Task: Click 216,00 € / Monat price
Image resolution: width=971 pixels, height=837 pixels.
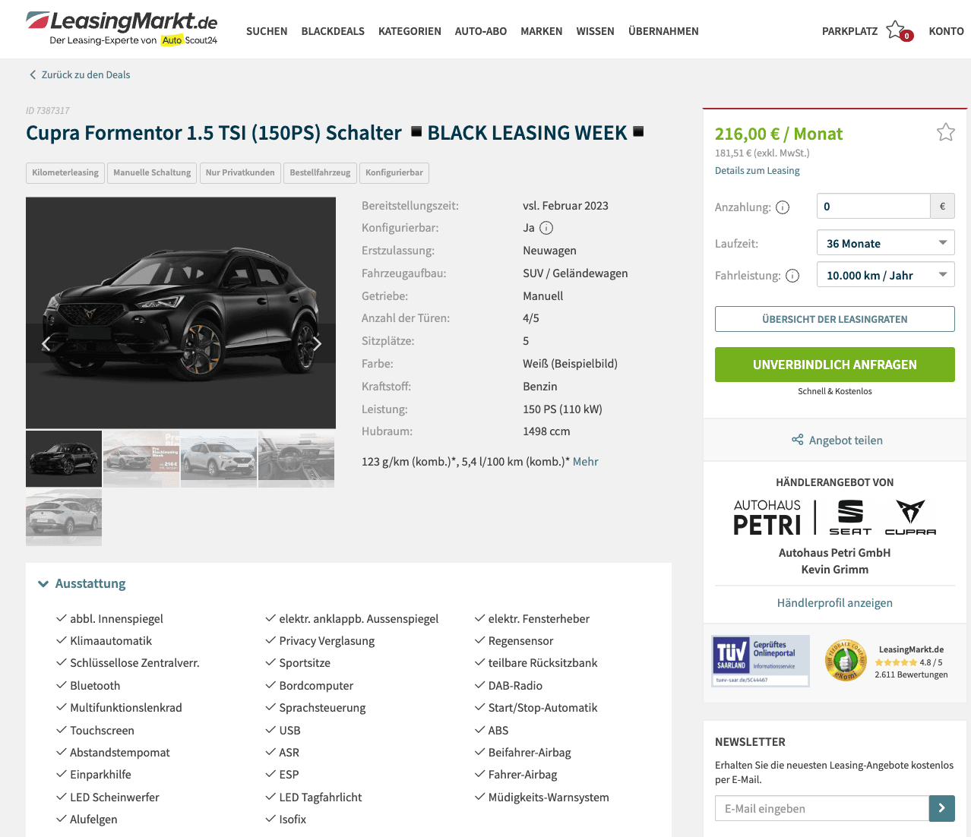Action: point(779,134)
